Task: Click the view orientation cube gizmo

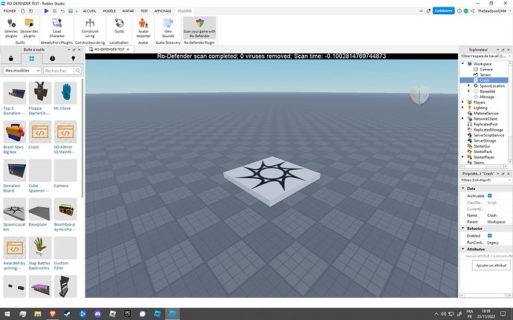Action: [419, 96]
